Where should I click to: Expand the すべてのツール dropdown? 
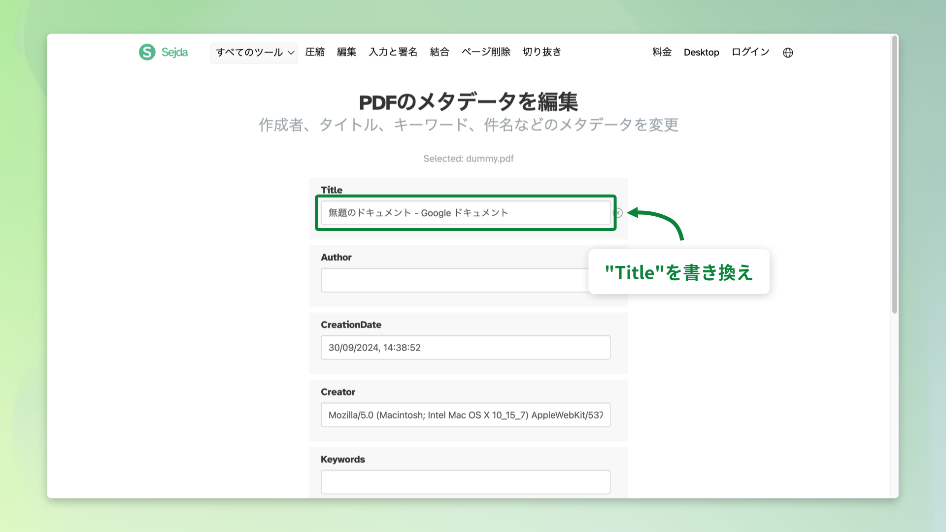coord(254,53)
